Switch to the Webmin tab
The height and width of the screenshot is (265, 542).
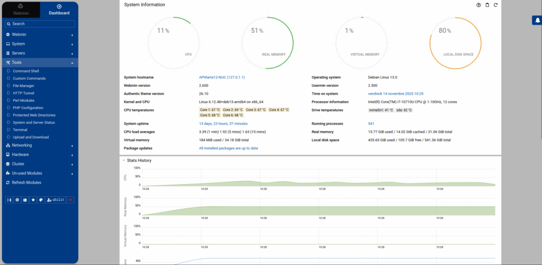21,10
